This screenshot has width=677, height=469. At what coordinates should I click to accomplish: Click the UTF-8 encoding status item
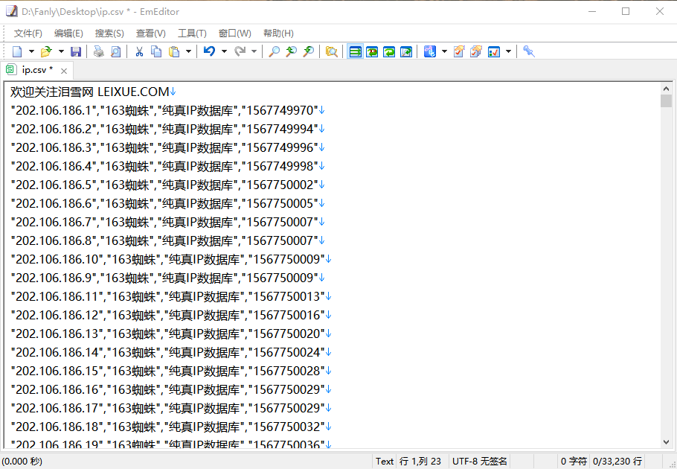tap(481, 461)
